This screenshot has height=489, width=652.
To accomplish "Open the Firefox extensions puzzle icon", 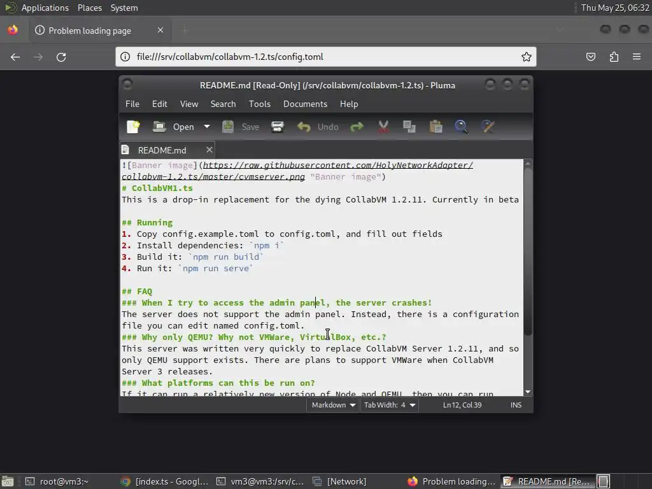I will pos(614,57).
